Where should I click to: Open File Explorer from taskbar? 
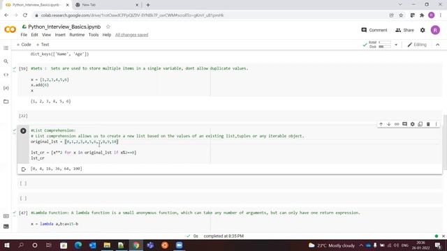pyautogui.click(x=107, y=245)
